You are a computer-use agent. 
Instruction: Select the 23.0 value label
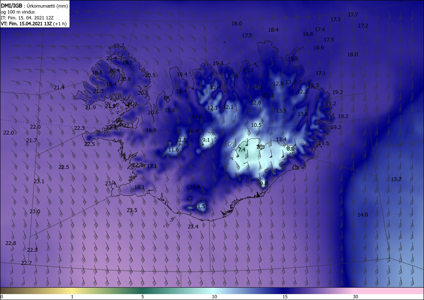click(35, 212)
